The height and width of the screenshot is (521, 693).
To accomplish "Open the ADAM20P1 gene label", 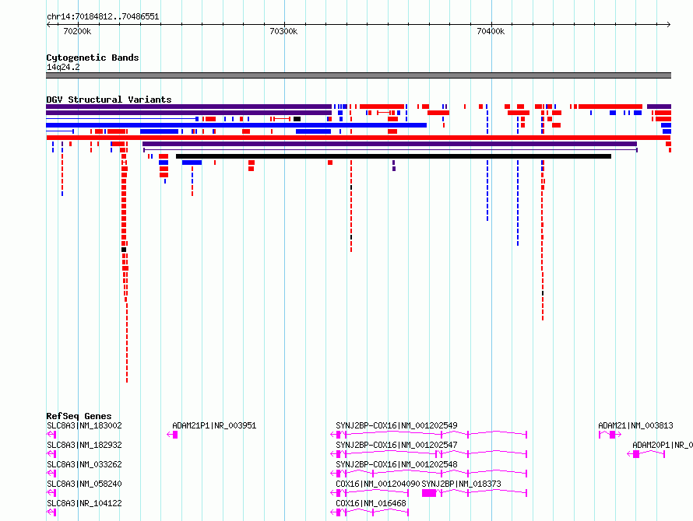I will [x=663, y=445].
